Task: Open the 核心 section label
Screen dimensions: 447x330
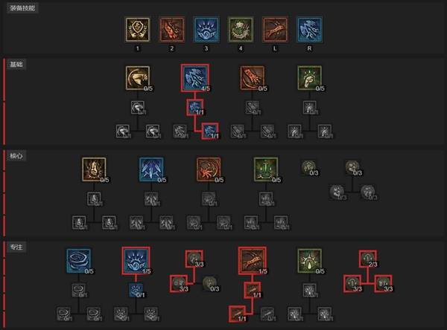Action: pos(16,155)
